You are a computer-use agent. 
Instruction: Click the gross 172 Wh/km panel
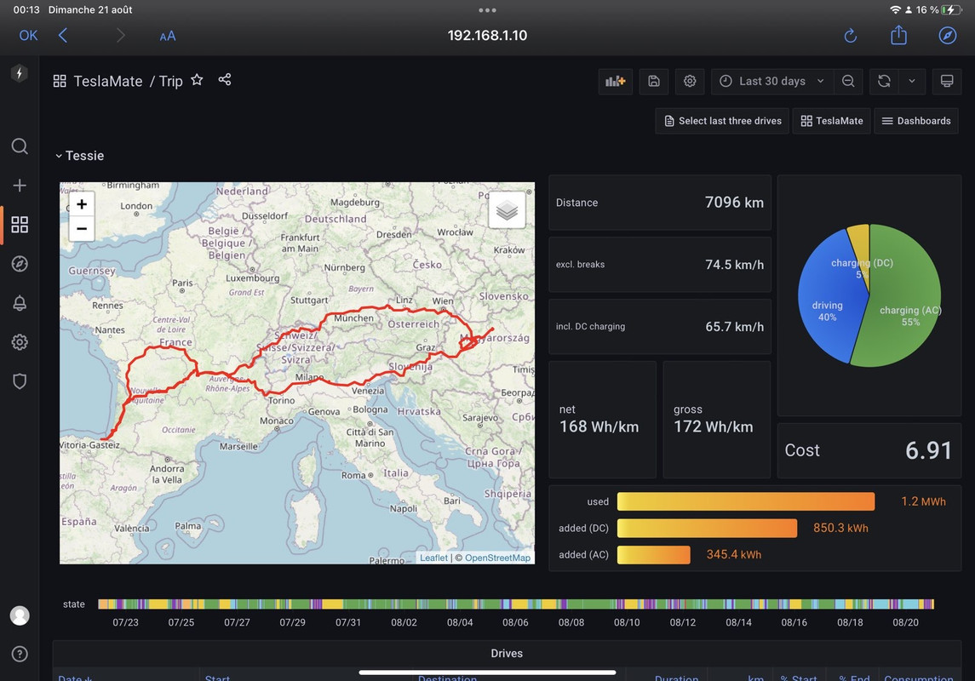pos(717,420)
